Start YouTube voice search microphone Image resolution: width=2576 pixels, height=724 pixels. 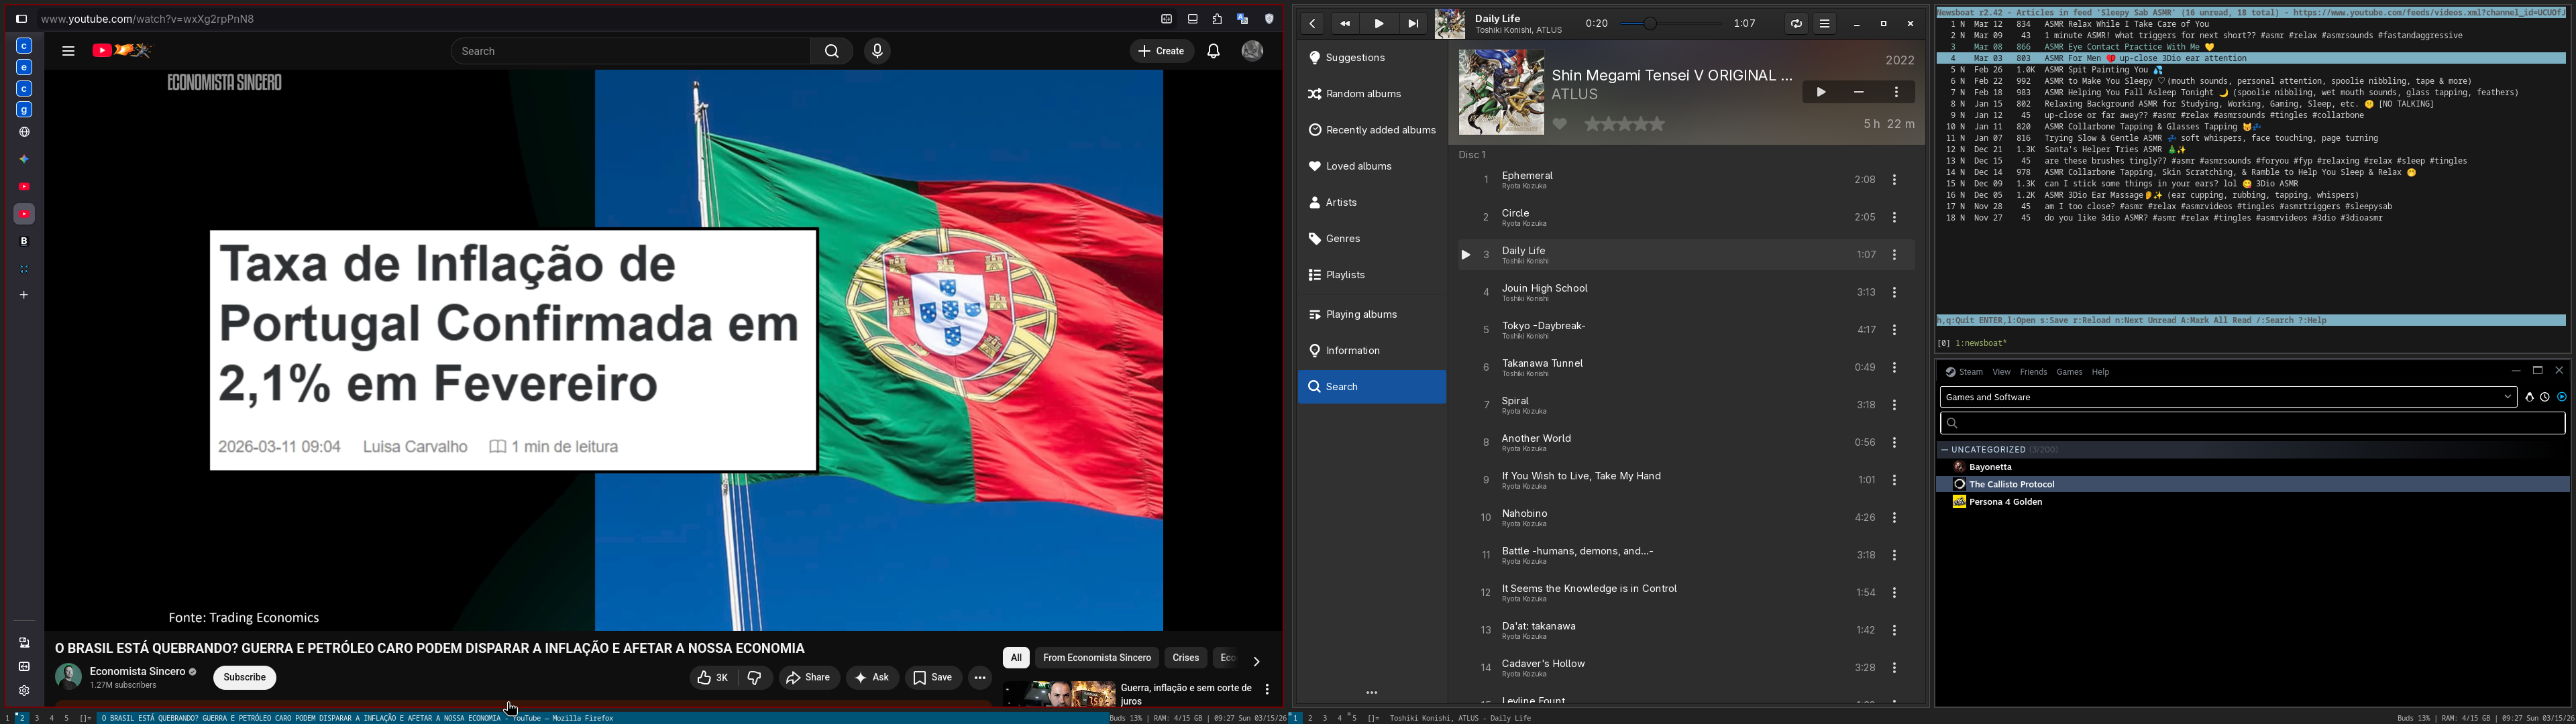click(x=877, y=51)
